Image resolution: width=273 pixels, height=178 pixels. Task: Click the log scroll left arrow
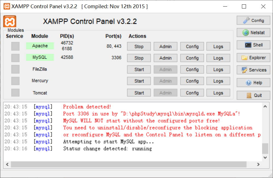7,164
